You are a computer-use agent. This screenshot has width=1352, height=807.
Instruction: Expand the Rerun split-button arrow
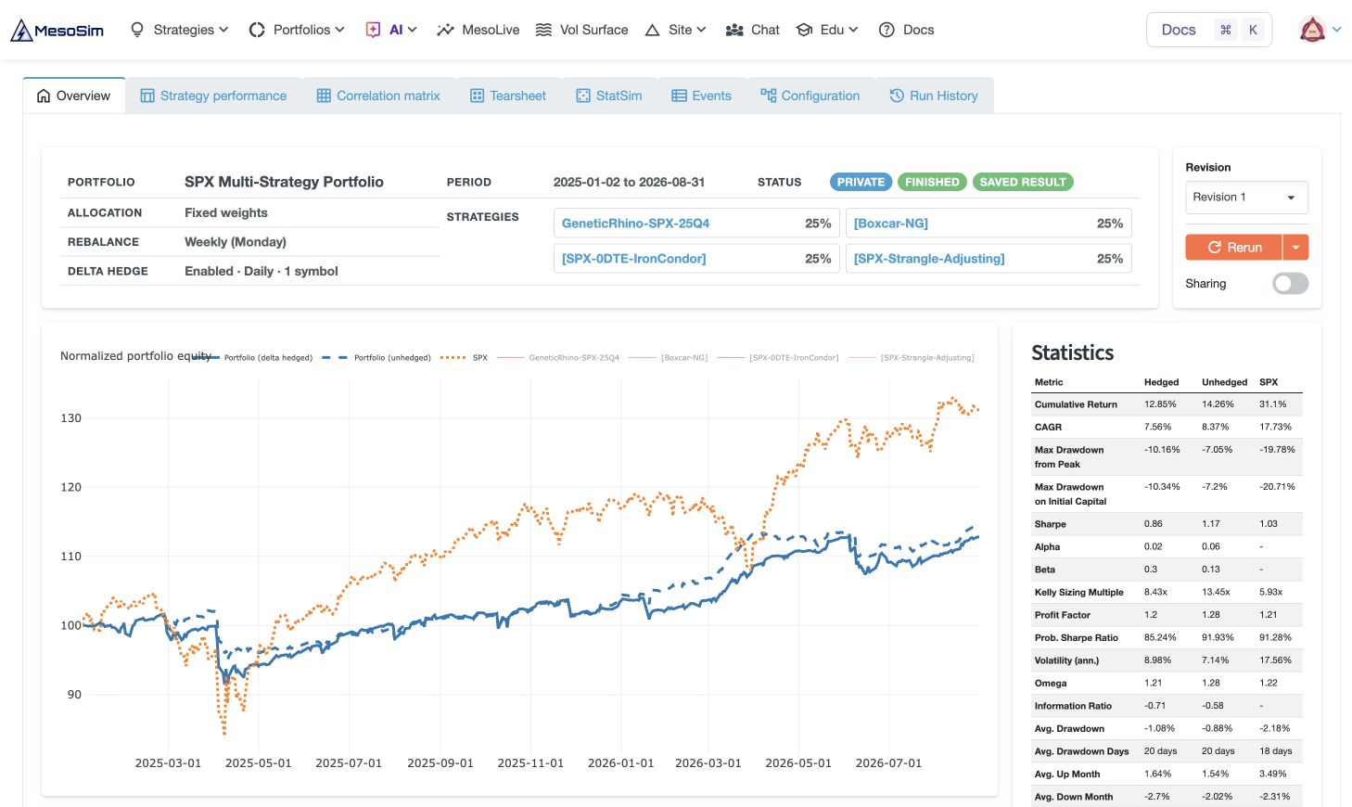coord(1295,248)
